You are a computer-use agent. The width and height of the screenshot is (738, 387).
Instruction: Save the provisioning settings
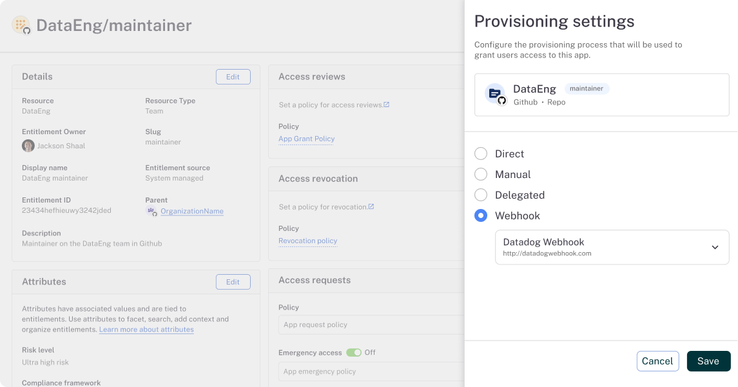point(708,361)
